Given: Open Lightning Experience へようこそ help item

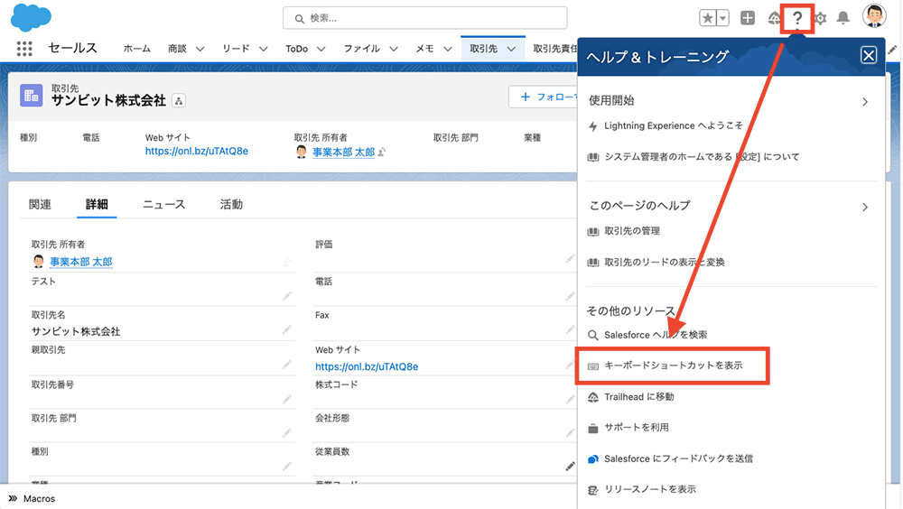Looking at the screenshot, I should [674, 125].
